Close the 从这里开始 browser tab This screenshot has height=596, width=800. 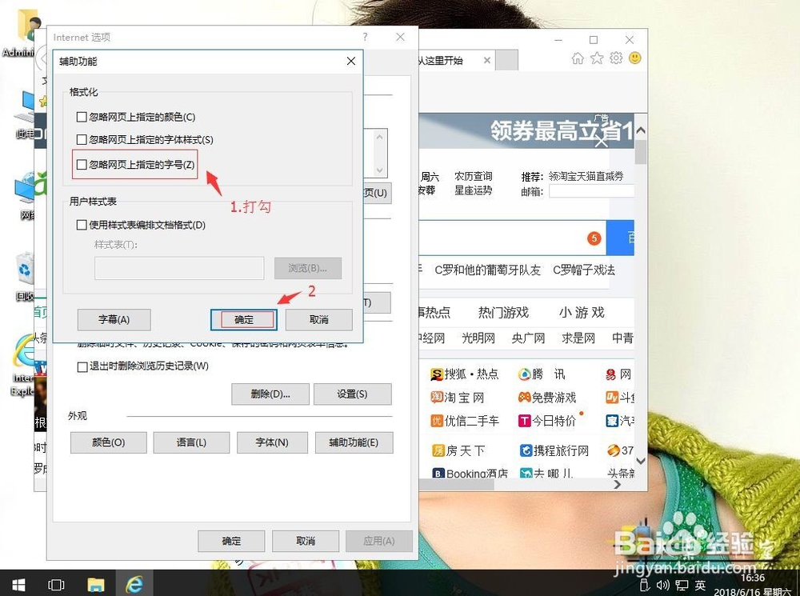tap(487, 60)
